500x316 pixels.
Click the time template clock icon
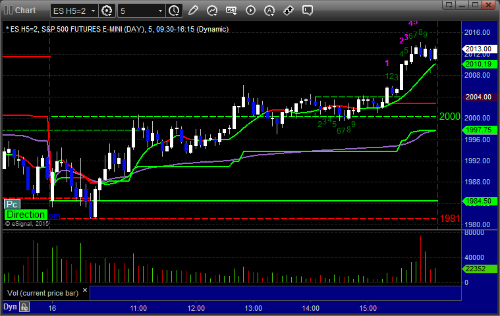pyautogui.click(x=174, y=11)
